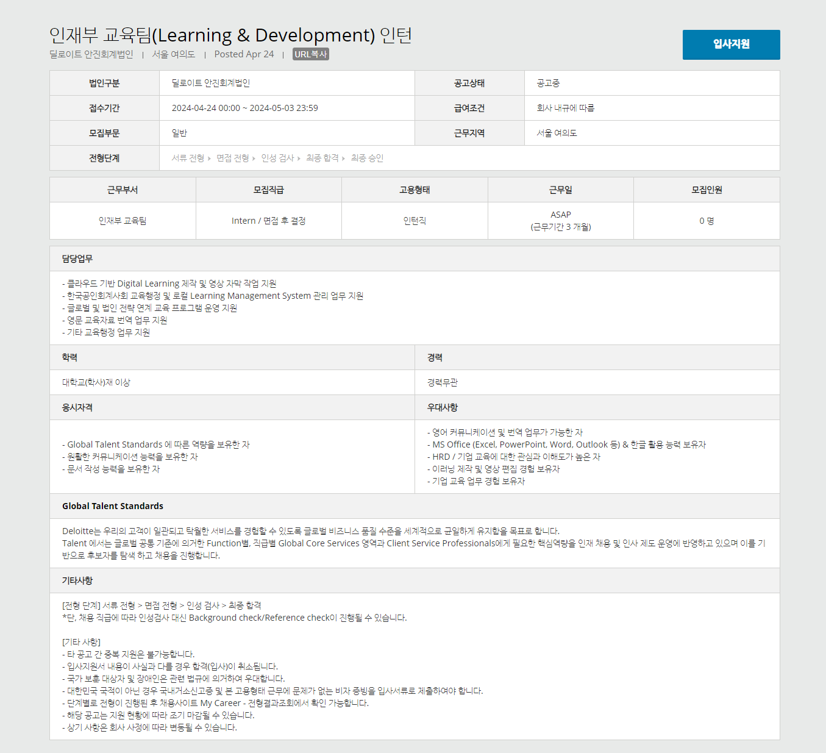Click the 담당업무 section header
This screenshot has width=826, height=753.
[x=415, y=259]
